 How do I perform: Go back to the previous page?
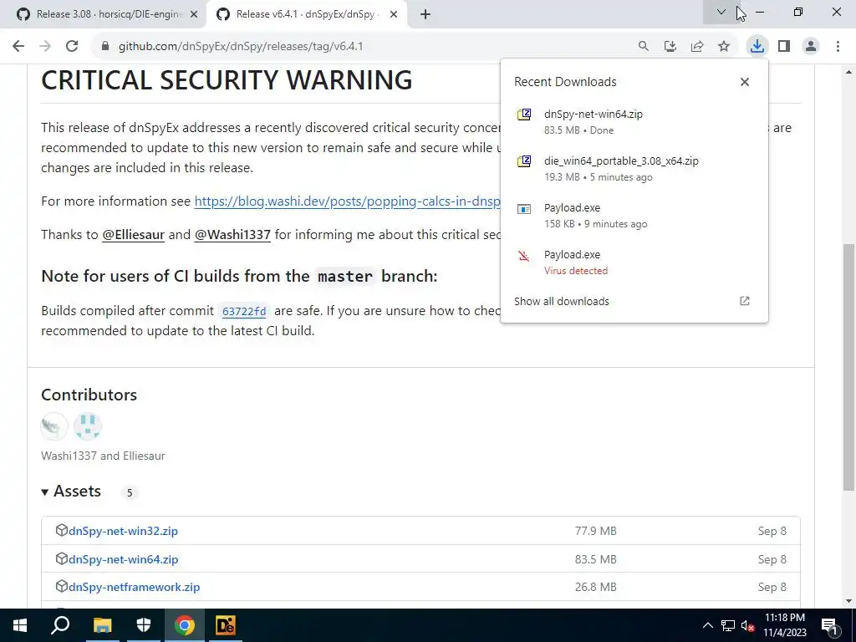tap(18, 46)
